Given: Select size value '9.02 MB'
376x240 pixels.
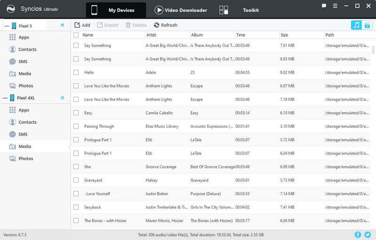Looking at the screenshot, I should (287, 72).
